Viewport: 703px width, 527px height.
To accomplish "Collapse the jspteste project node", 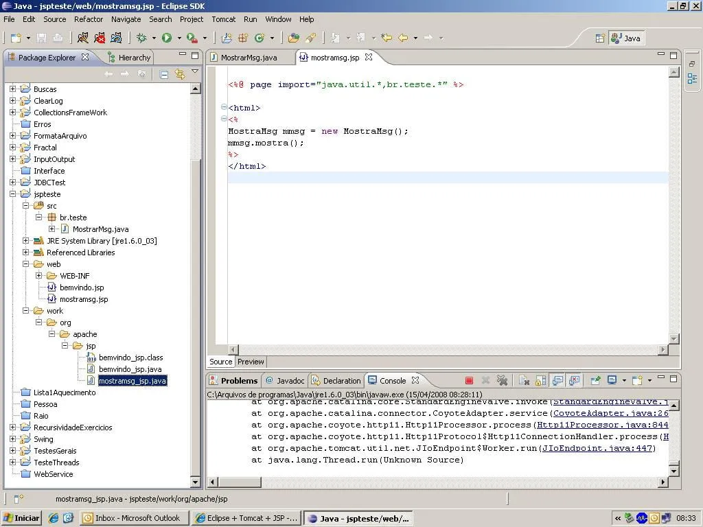I will (13, 194).
